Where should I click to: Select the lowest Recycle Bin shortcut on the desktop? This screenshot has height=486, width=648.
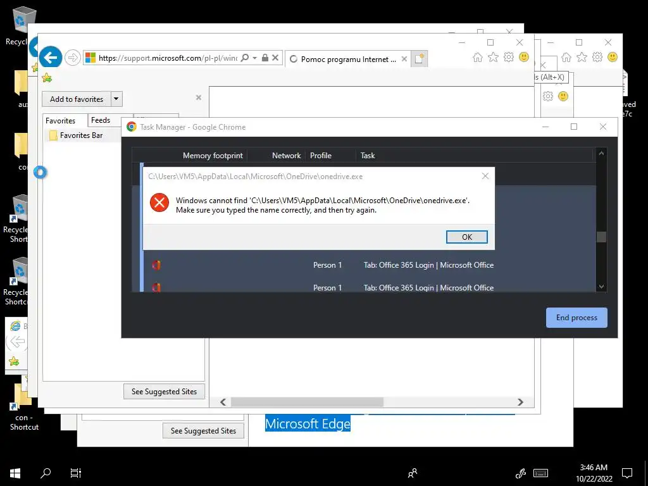(16, 282)
